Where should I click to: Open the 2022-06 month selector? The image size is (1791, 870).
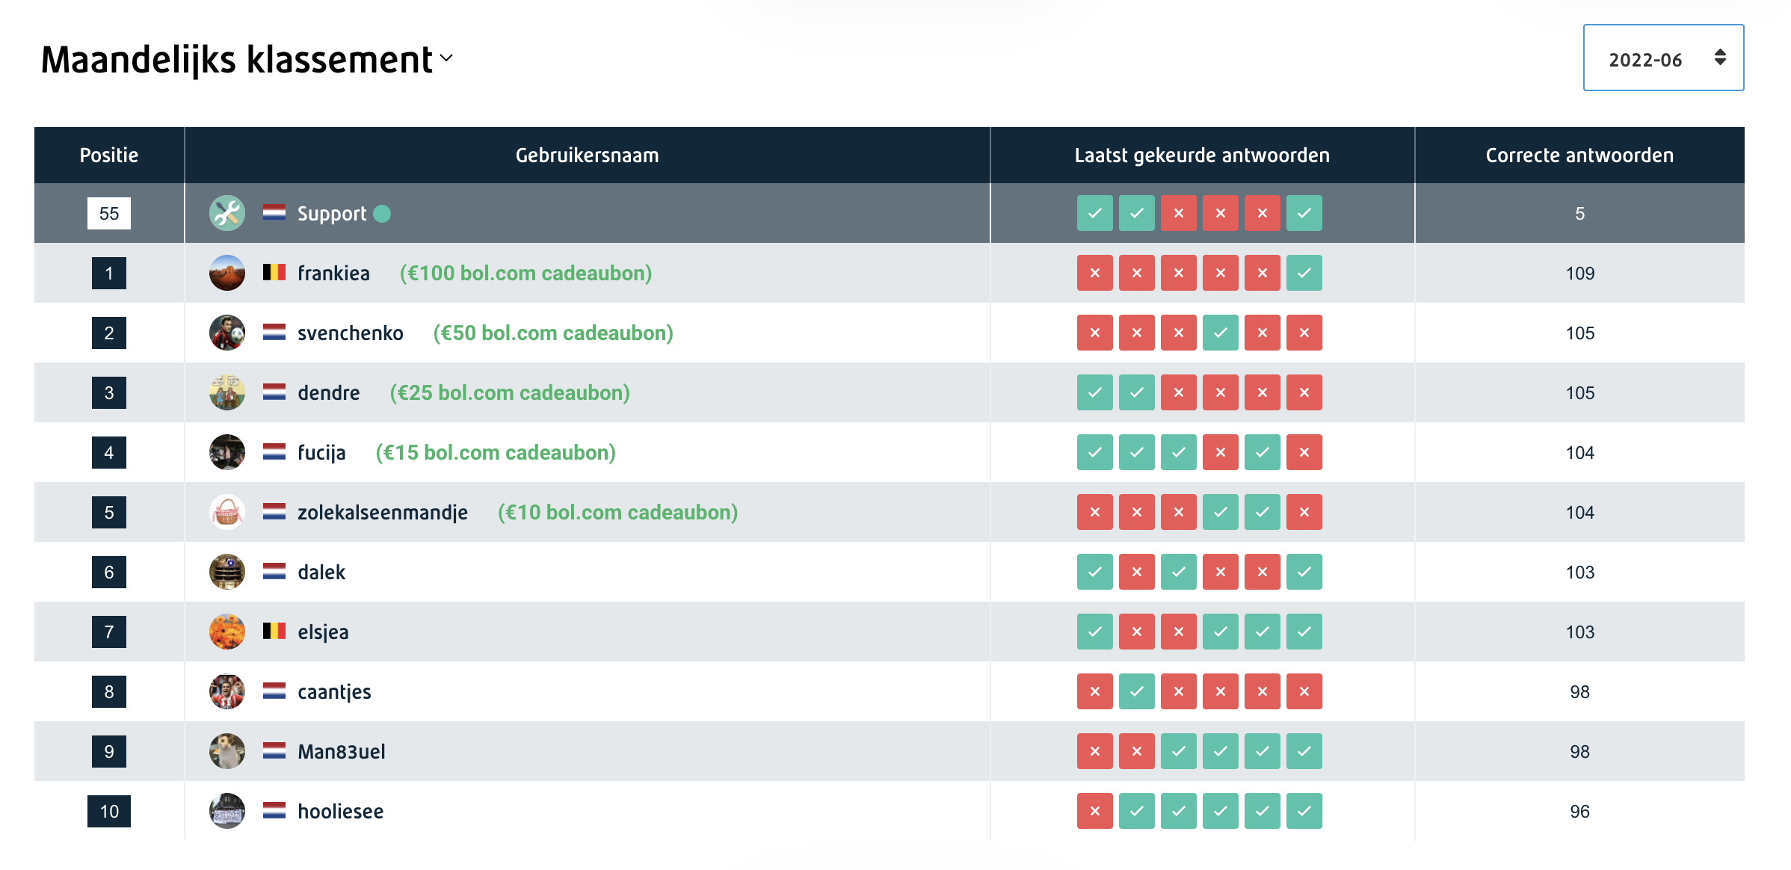(x=1663, y=58)
